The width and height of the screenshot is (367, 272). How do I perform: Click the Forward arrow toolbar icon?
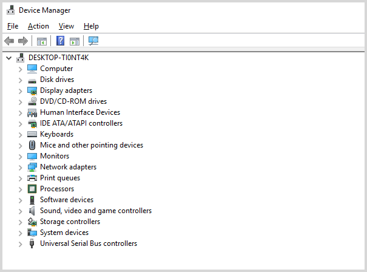(x=23, y=41)
